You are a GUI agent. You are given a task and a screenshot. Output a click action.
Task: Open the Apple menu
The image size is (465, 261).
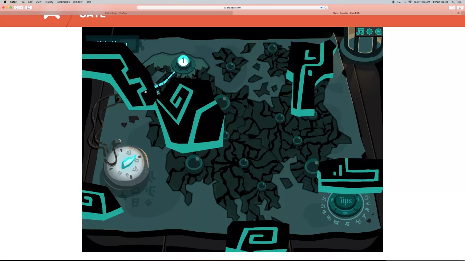point(5,2)
